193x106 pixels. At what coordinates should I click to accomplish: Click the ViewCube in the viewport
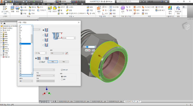click(x=186, y=27)
